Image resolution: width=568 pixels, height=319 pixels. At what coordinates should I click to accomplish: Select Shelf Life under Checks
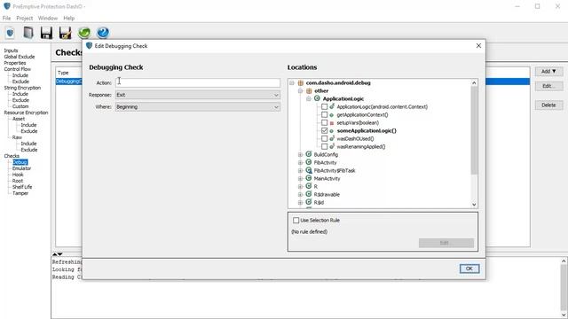coord(22,187)
